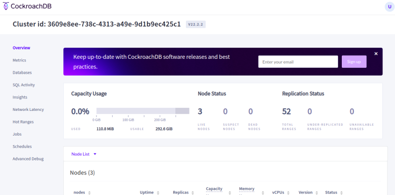Click the CockroachDB logo
Viewport: 395px width, 195px height.
[x=27, y=6]
